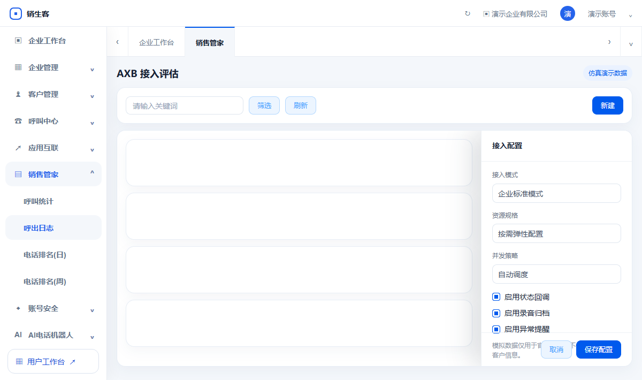Click the 企业管理 grid icon
This screenshot has width=642, height=380.
pos(18,67)
